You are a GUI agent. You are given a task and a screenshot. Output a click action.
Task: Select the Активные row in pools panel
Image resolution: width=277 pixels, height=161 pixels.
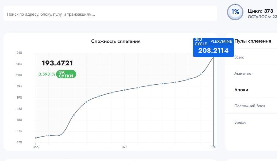coord(243,74)
